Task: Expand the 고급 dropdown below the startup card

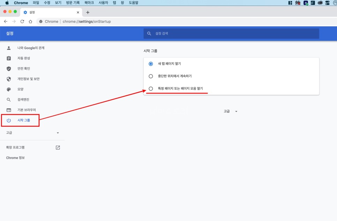Action: pos(230,111)
